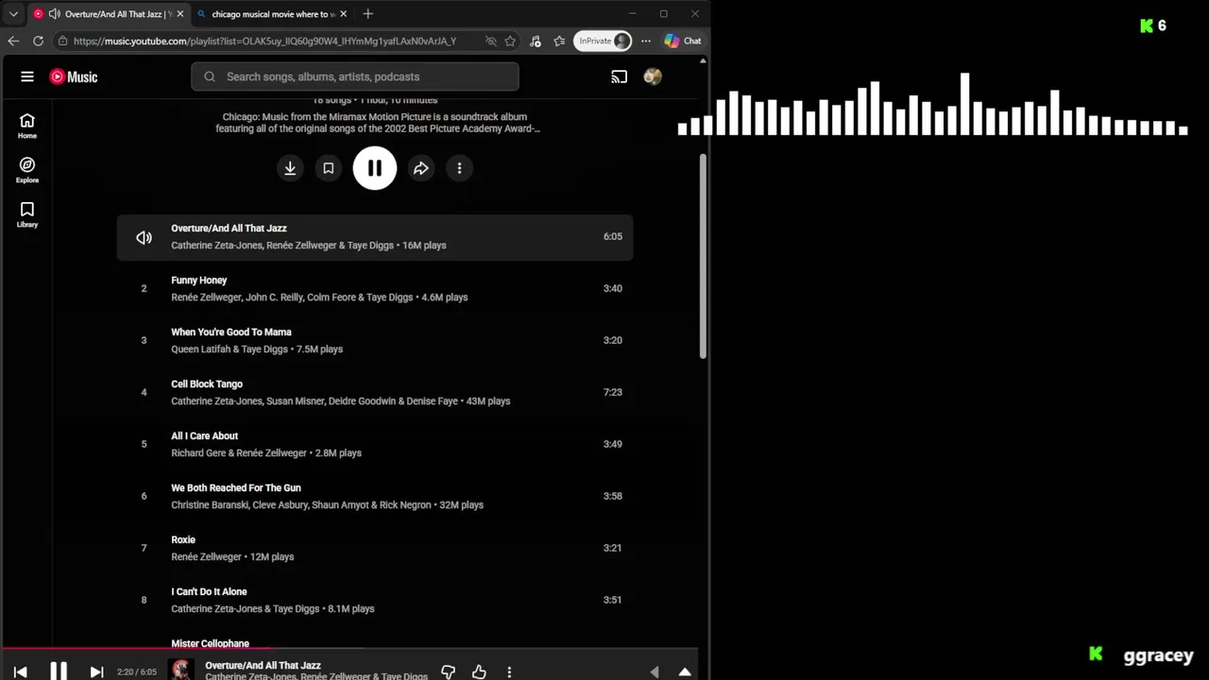Open the Denise Faye artist link
This screenshot has width=1209, height=680.
433,401
